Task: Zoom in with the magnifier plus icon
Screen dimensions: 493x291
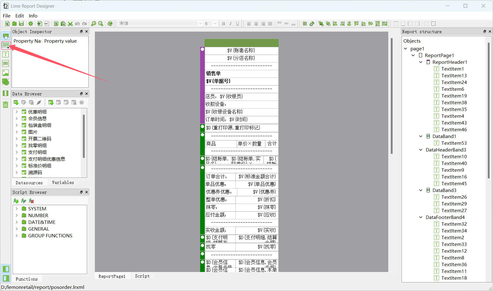Action: pyautogui.click(x=94, y=24)
